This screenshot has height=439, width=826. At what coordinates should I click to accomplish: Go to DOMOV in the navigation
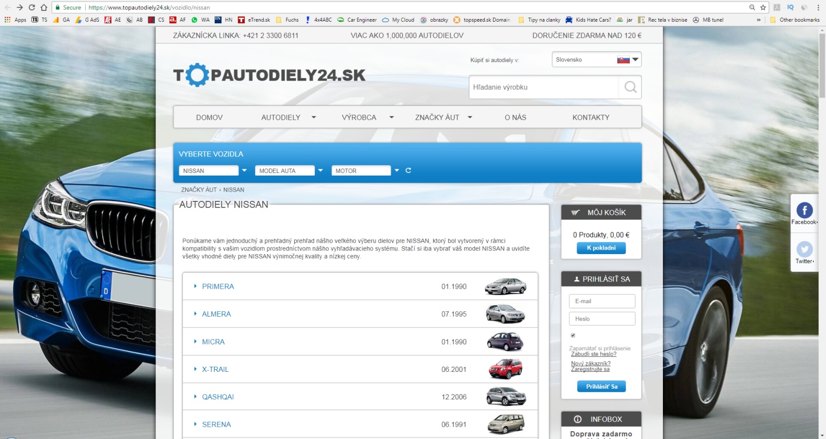(x=209, y=117)
